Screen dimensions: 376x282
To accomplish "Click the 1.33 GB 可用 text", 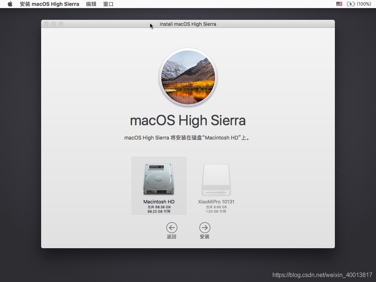I will click(216, 211).
